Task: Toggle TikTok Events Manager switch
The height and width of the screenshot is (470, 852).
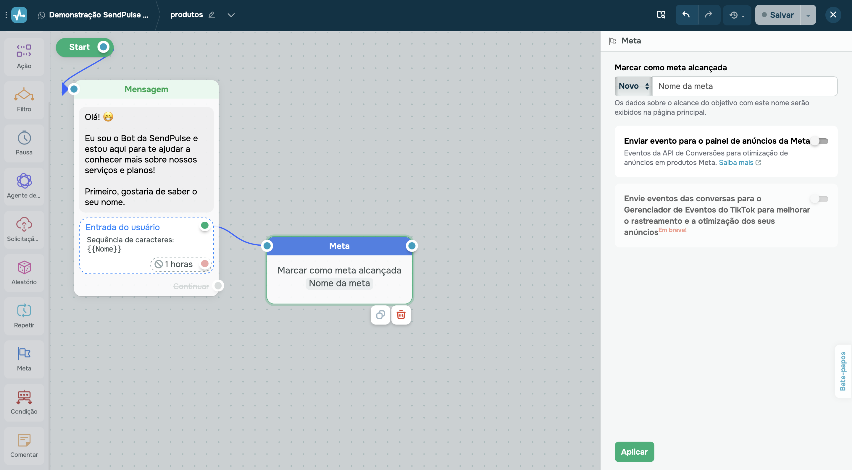Action: tap(819, 199)
